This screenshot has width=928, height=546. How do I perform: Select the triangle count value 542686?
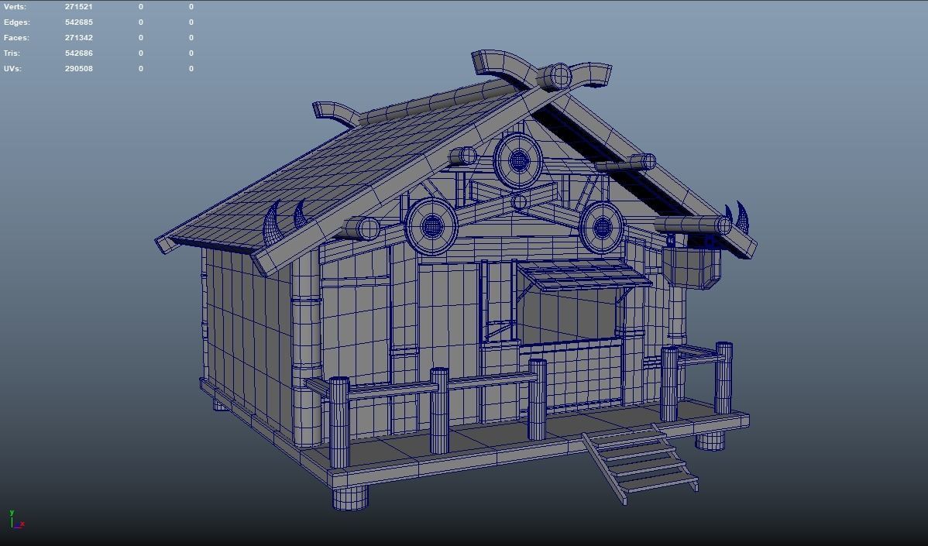(x=79, y=53)
